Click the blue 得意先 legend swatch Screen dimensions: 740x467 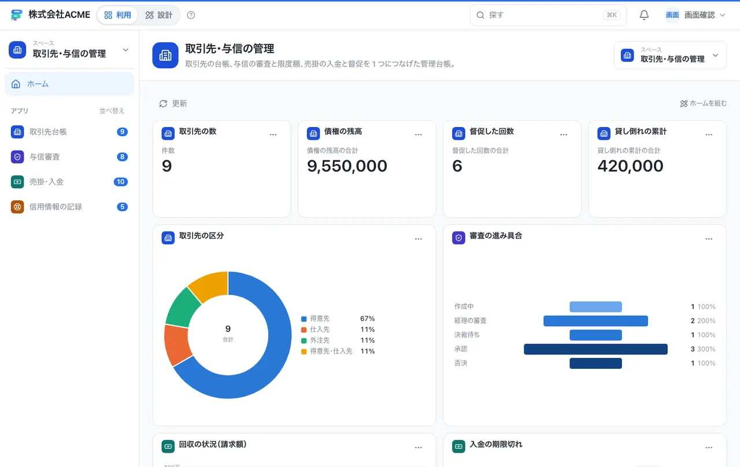point(304,319)
